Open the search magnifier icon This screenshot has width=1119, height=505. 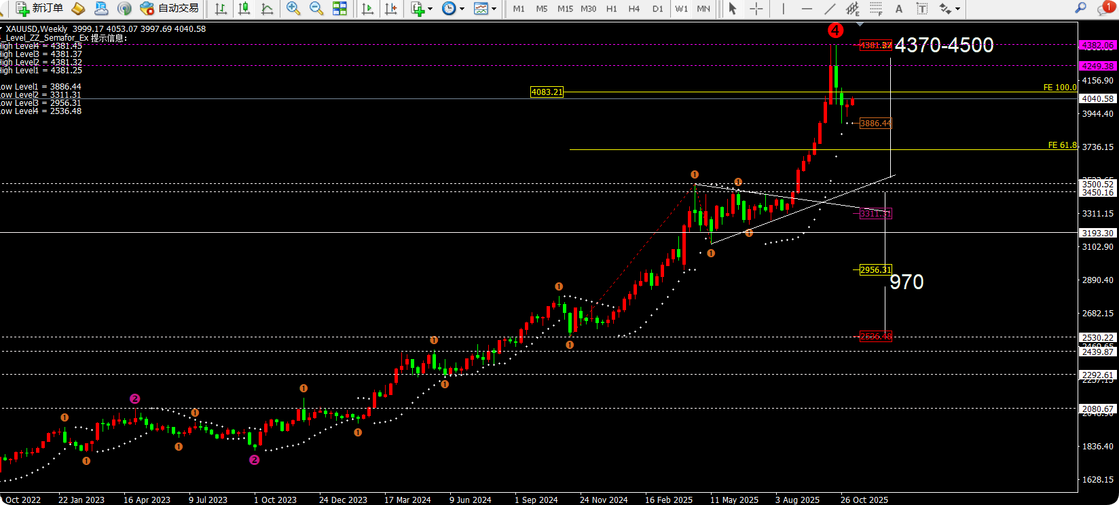point(1080,8)
